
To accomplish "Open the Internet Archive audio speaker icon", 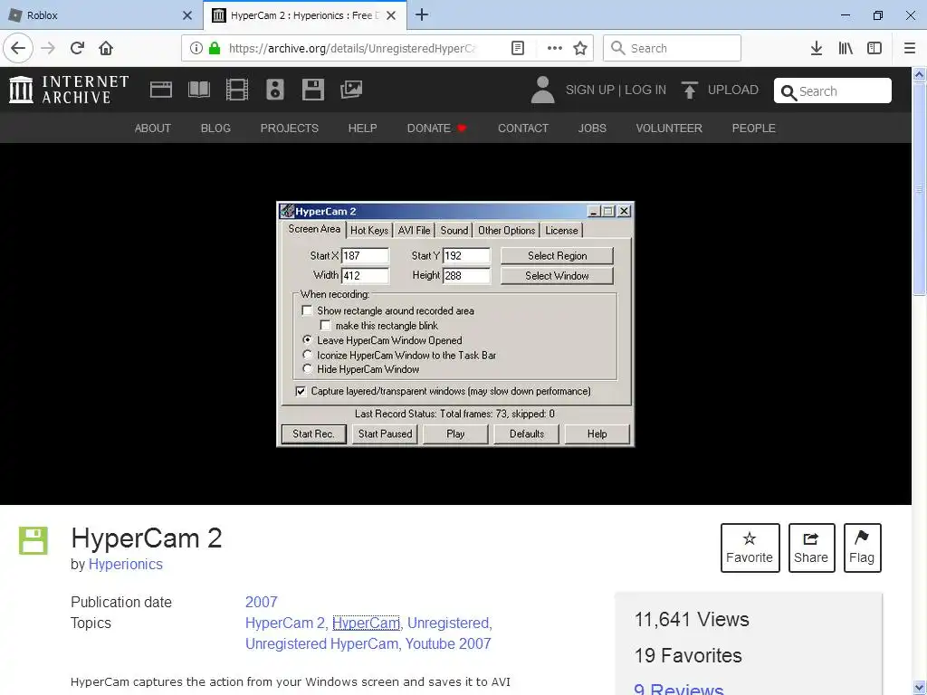I will [x=275, y=90].
